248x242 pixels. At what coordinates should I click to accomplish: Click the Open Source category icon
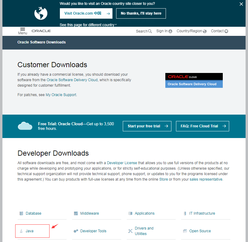(x=185, y=231)
